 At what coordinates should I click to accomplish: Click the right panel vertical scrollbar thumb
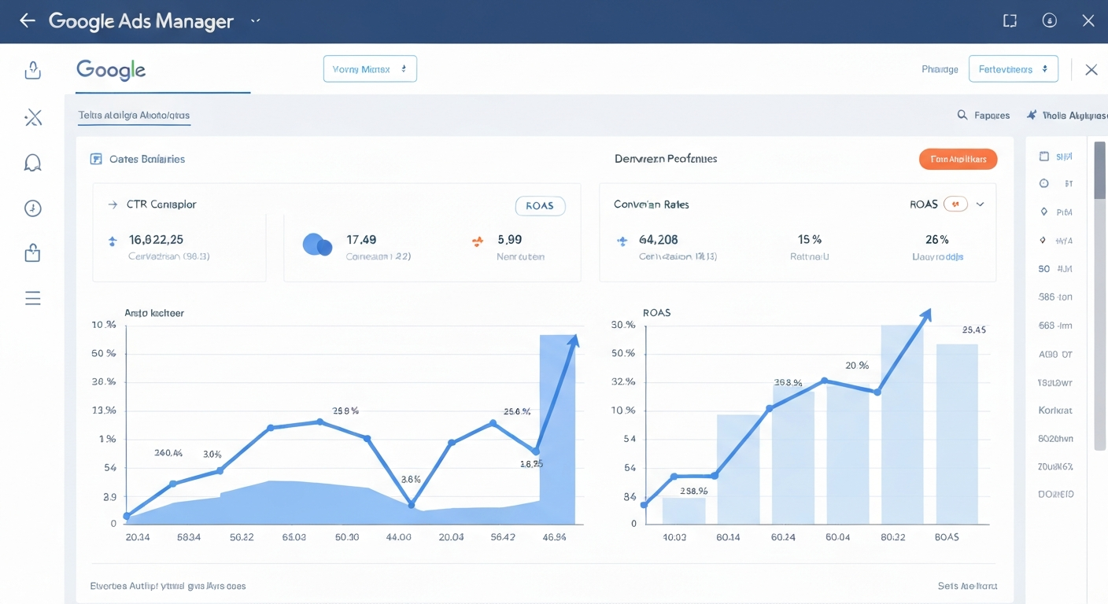[x=1099, y=170]
